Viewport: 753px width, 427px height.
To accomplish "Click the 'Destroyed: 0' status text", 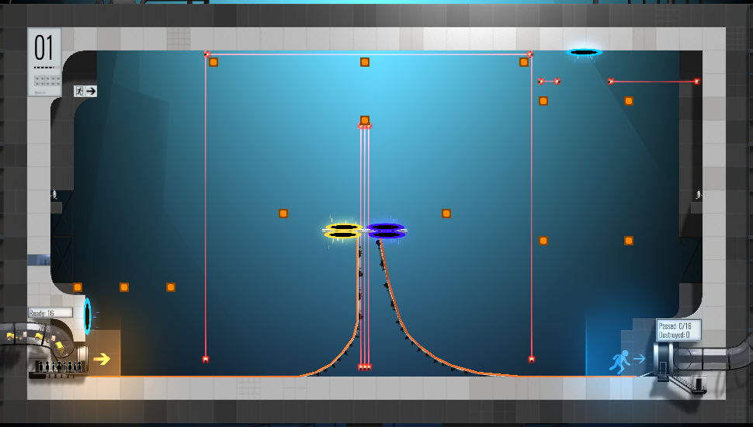I will (x=675, y=335).
